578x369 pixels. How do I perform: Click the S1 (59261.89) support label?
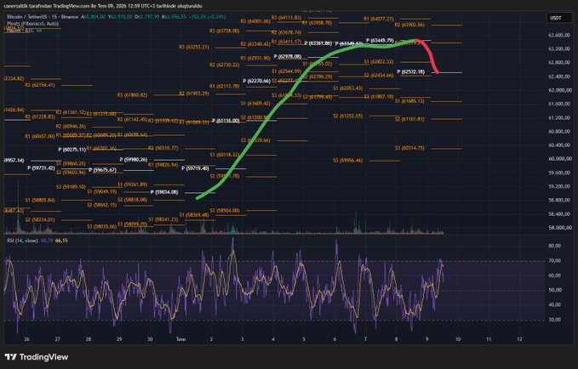click(132, 184)
